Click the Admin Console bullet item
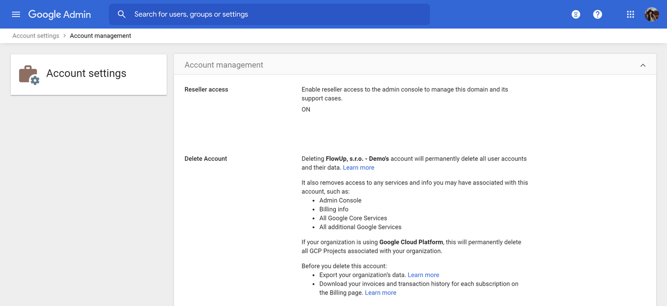 pos(340,200)
